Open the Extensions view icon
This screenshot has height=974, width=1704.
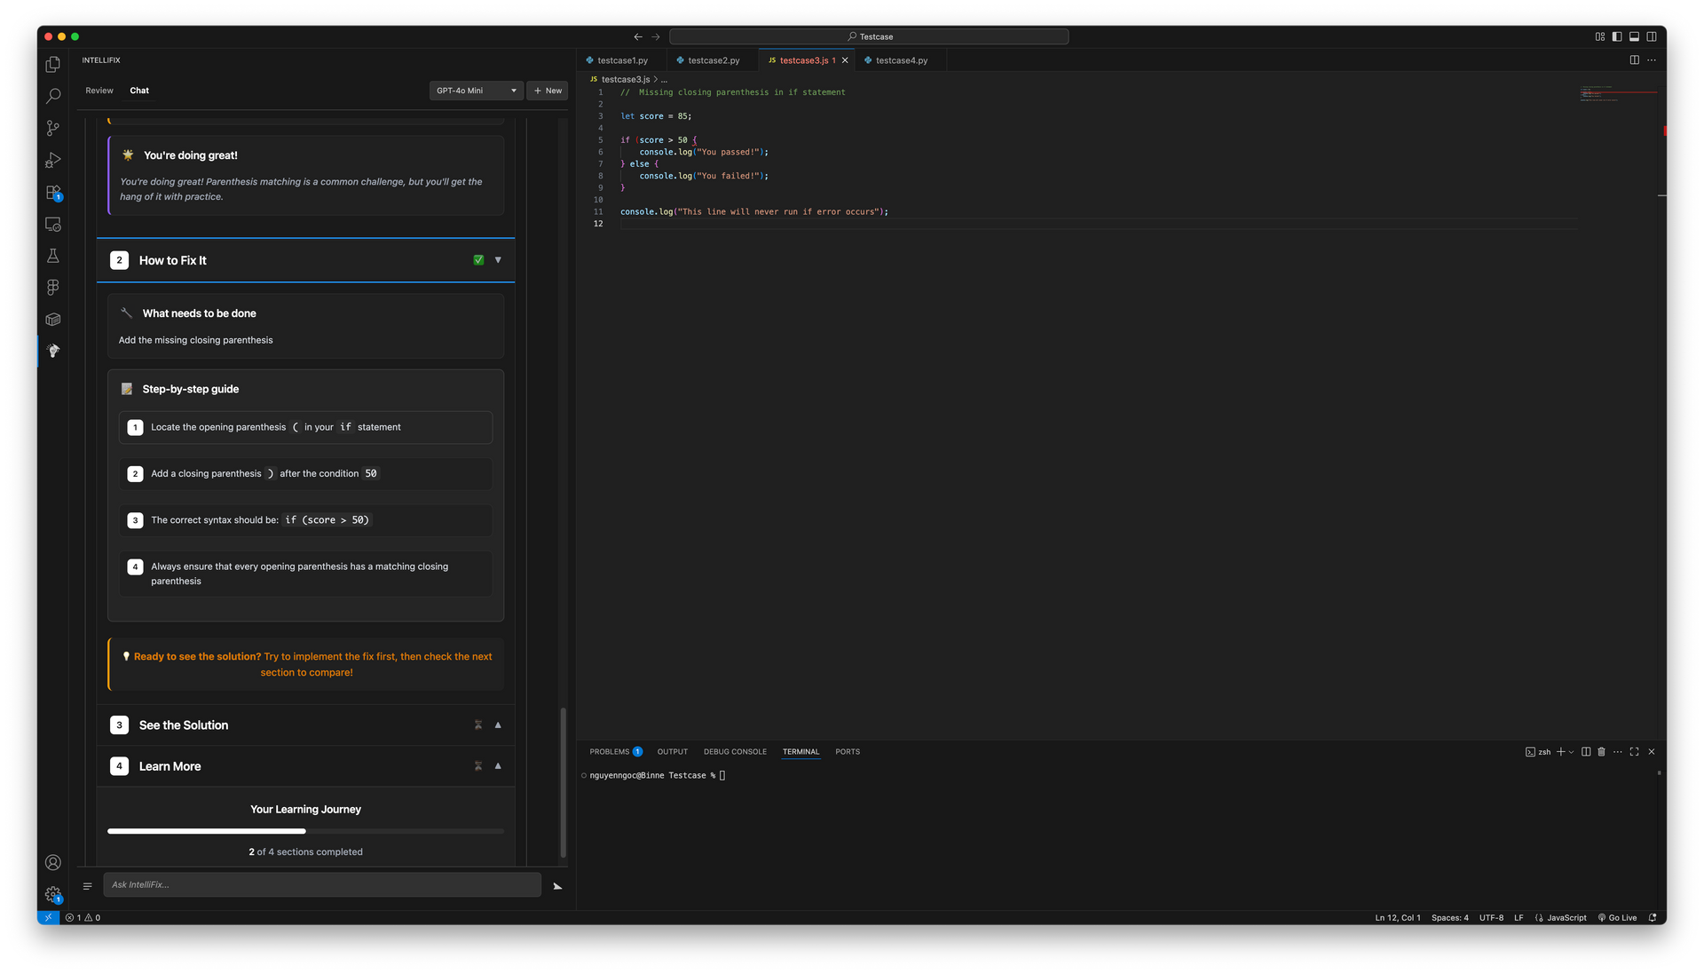pos(53,192)
